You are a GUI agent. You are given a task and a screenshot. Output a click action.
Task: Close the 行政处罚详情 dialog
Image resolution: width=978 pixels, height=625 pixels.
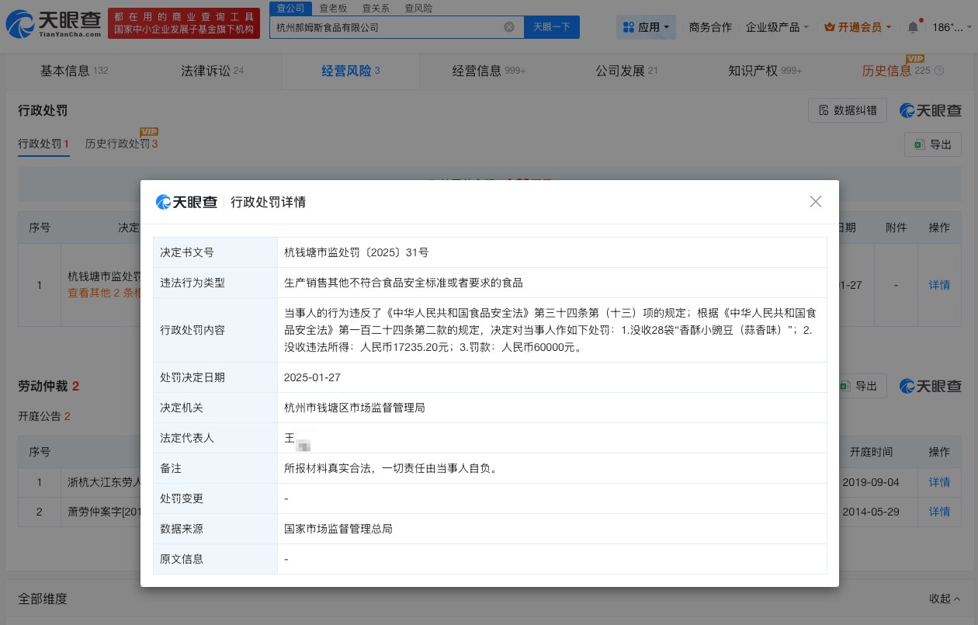(815, 201)
